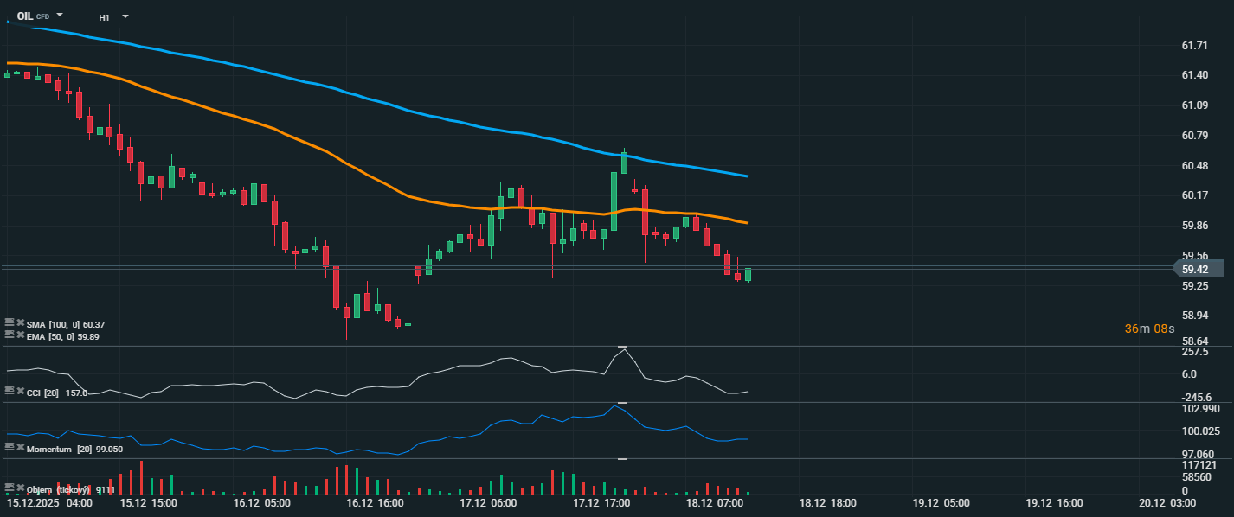This screenshot has height=517, width=1234.
Task: Open settings icon for SMA indicator
Action: [10, 323]
